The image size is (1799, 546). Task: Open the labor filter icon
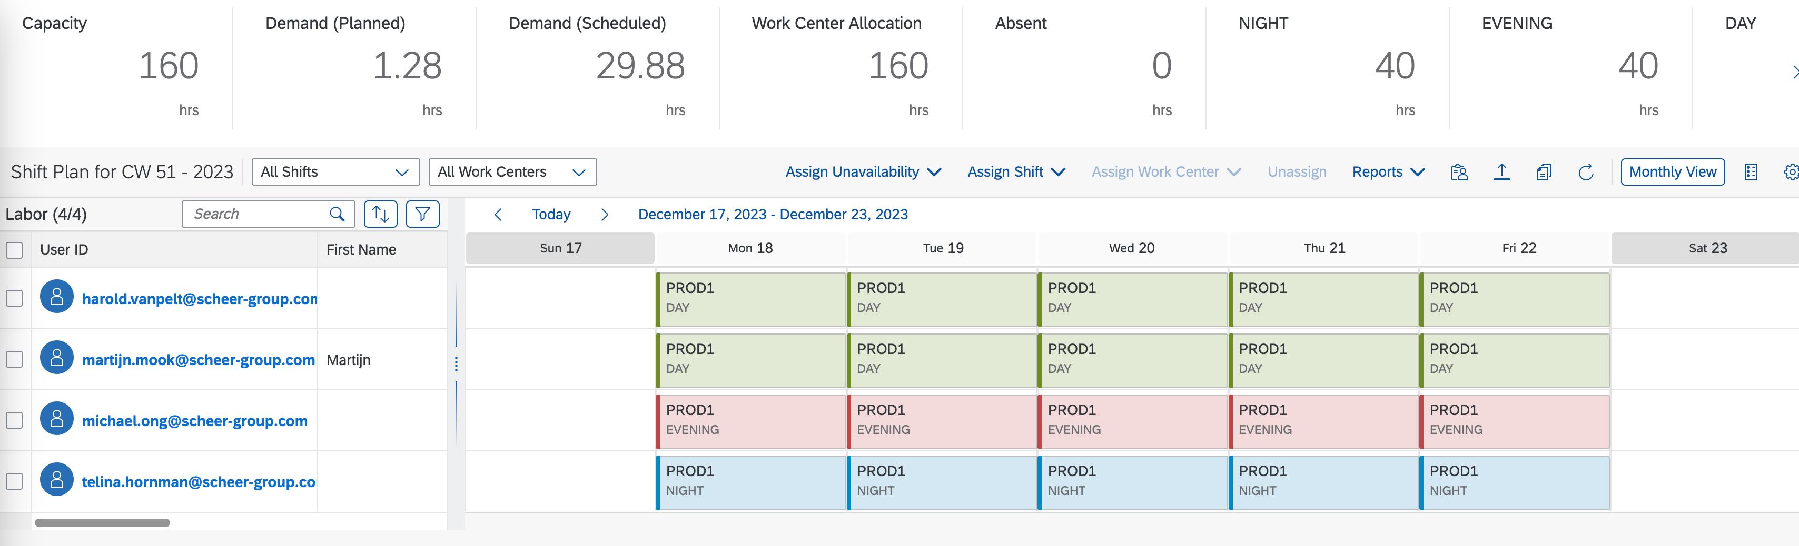pos(422,214)
